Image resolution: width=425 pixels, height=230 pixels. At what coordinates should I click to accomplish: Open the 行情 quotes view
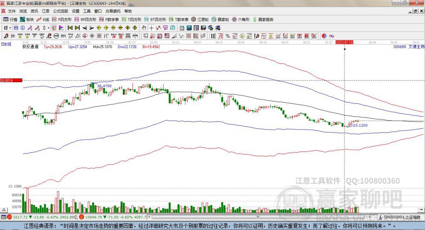[10, 20]
